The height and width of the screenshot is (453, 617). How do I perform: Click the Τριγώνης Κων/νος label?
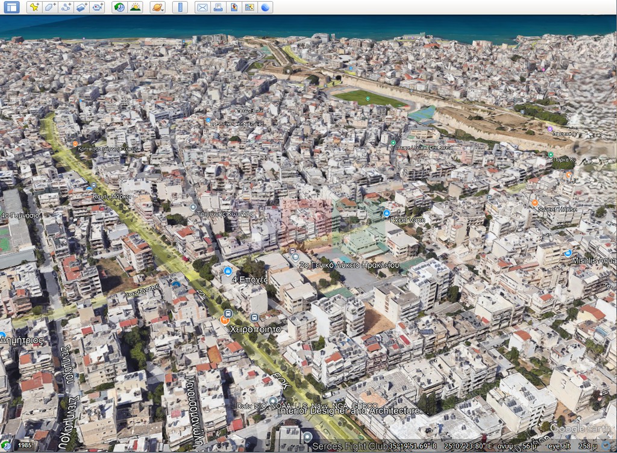click(225, 214)
